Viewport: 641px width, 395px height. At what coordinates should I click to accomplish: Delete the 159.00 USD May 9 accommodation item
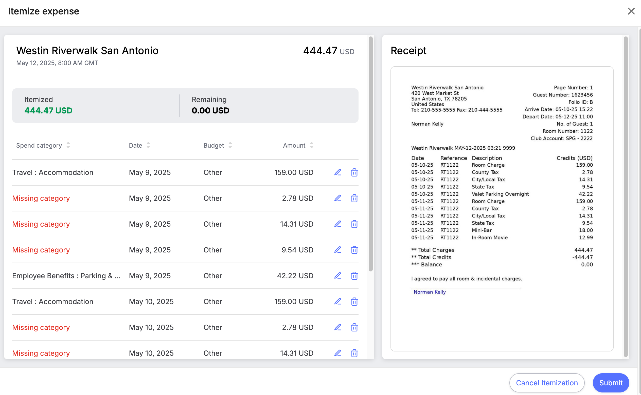point(354,172)
